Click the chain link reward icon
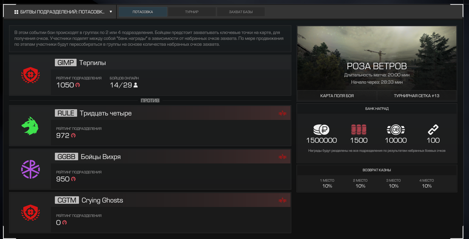The width and height of the screenshot is (469, 239). (x=433, y=130)
